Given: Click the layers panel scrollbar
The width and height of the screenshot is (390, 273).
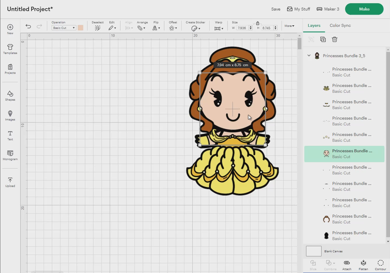Looking at the screenshot, I should tap(388, 144).
